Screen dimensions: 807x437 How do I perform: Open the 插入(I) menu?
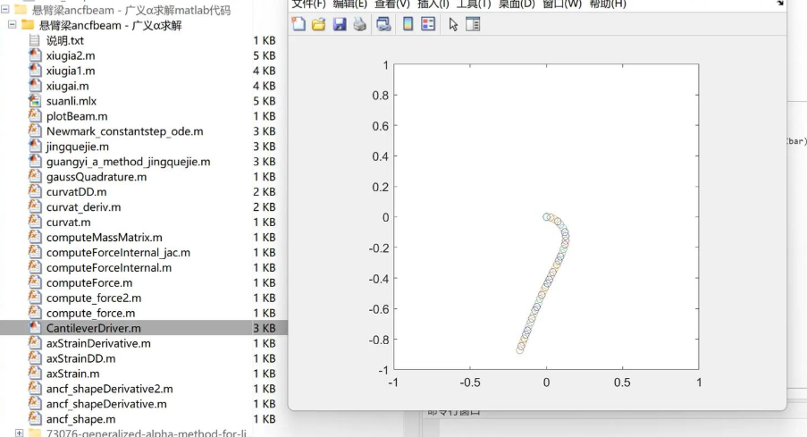[434, 4]
